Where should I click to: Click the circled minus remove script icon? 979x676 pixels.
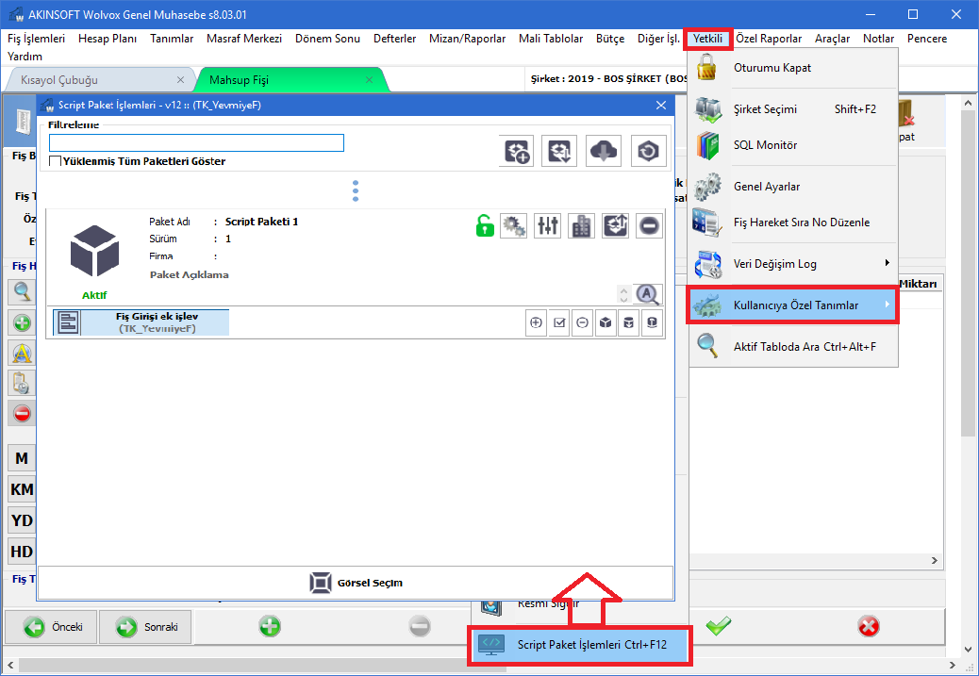[583, 322]
